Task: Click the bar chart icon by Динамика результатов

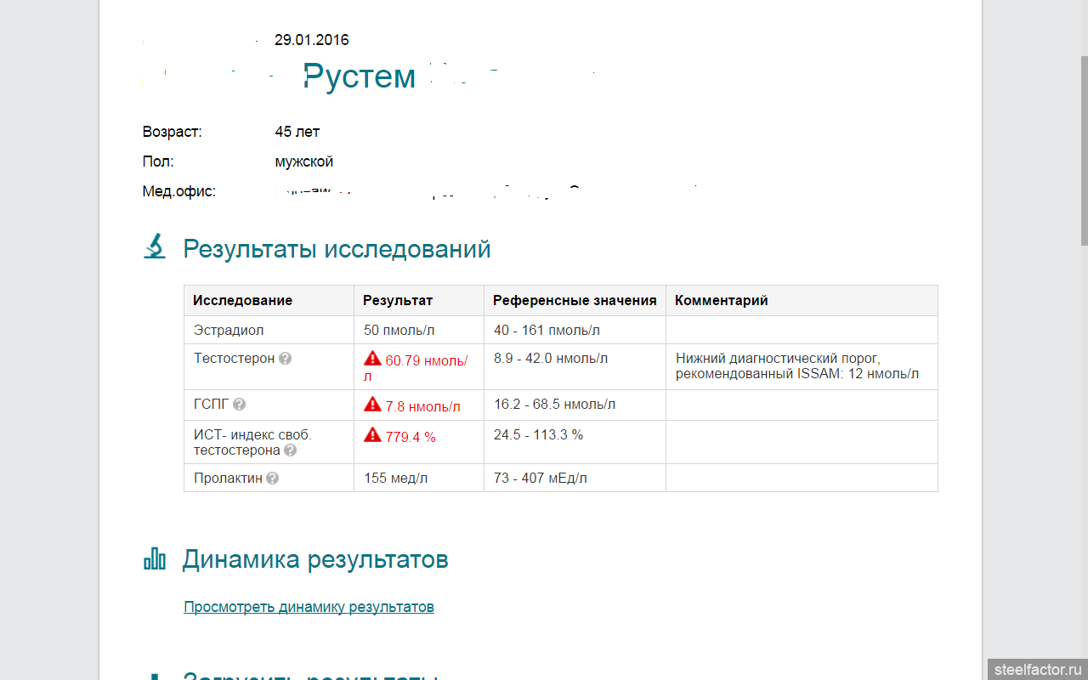Action: click(155, 558)
